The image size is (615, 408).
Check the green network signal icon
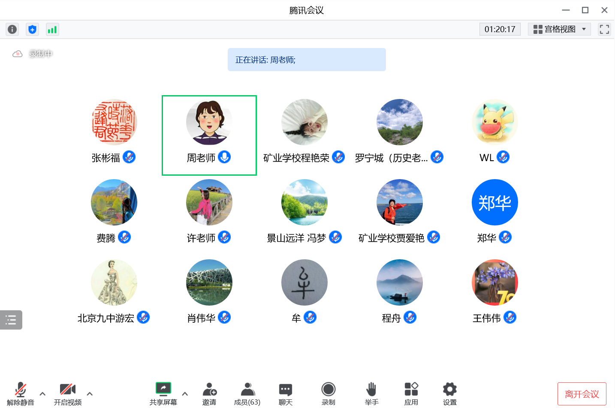click(52, 29)
